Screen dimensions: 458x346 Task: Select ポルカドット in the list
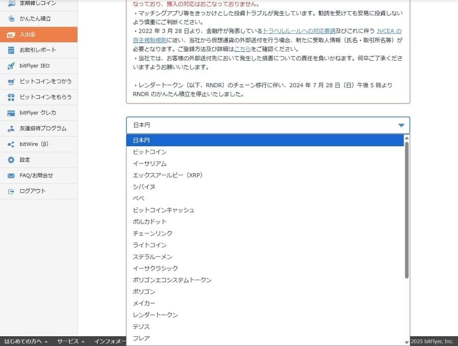click(x=265, y=222)
